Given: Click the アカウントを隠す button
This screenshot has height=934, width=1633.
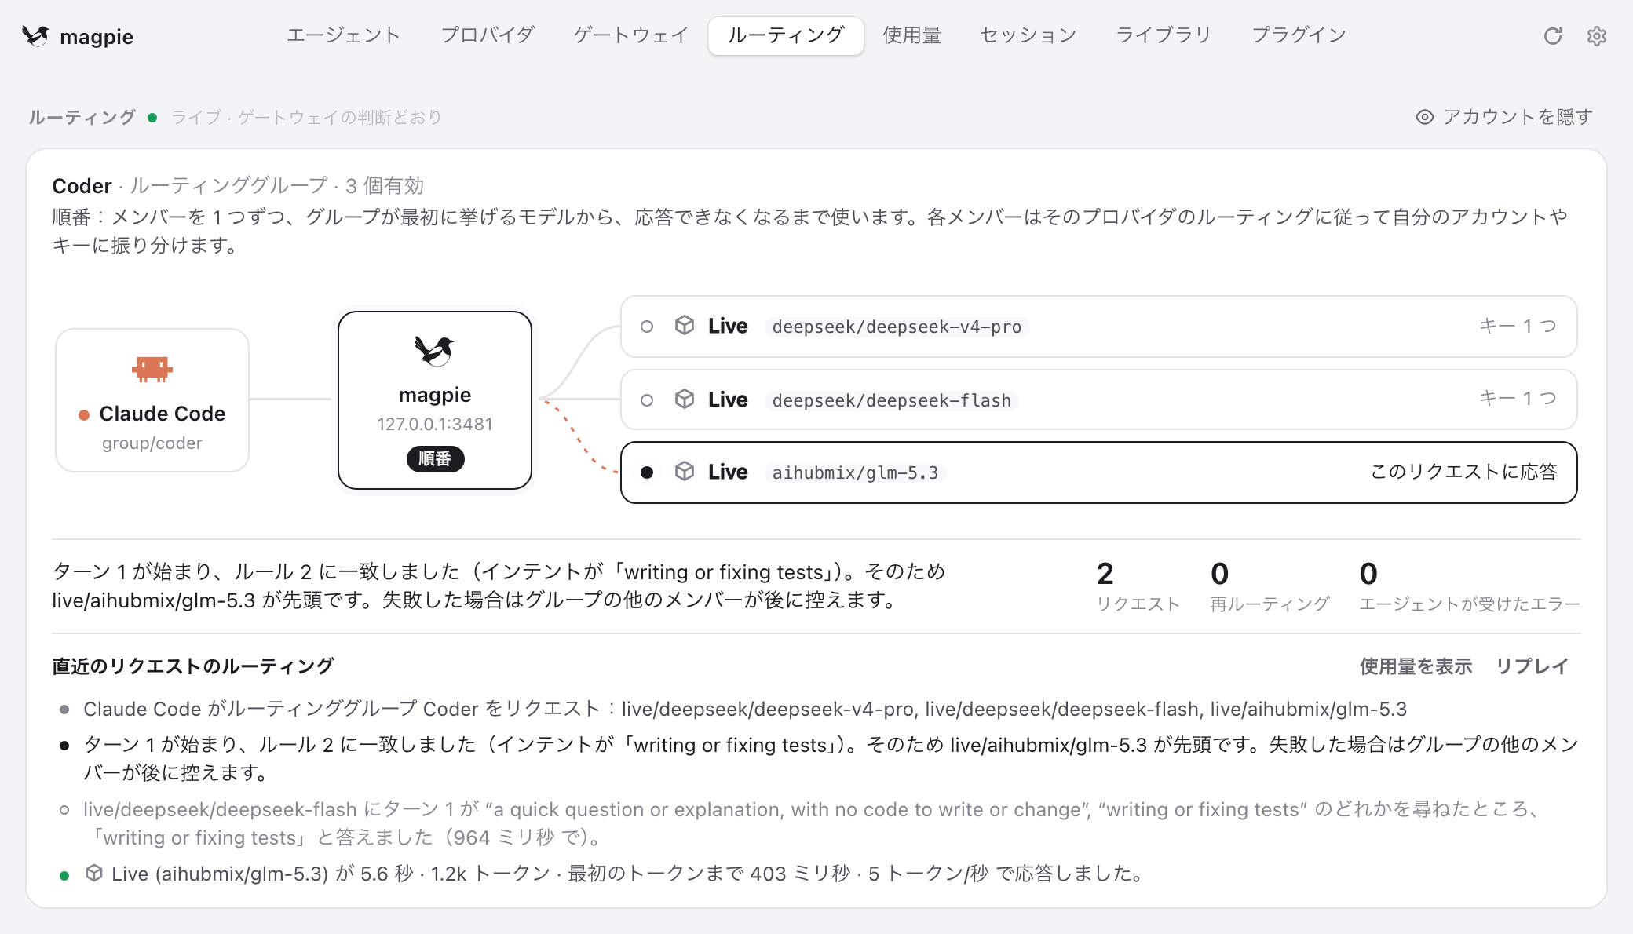Looking at the screenshot, I should click(1504, 117).
